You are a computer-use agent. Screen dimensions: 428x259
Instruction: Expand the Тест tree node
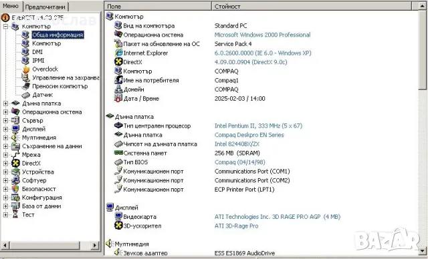(5, 214)
